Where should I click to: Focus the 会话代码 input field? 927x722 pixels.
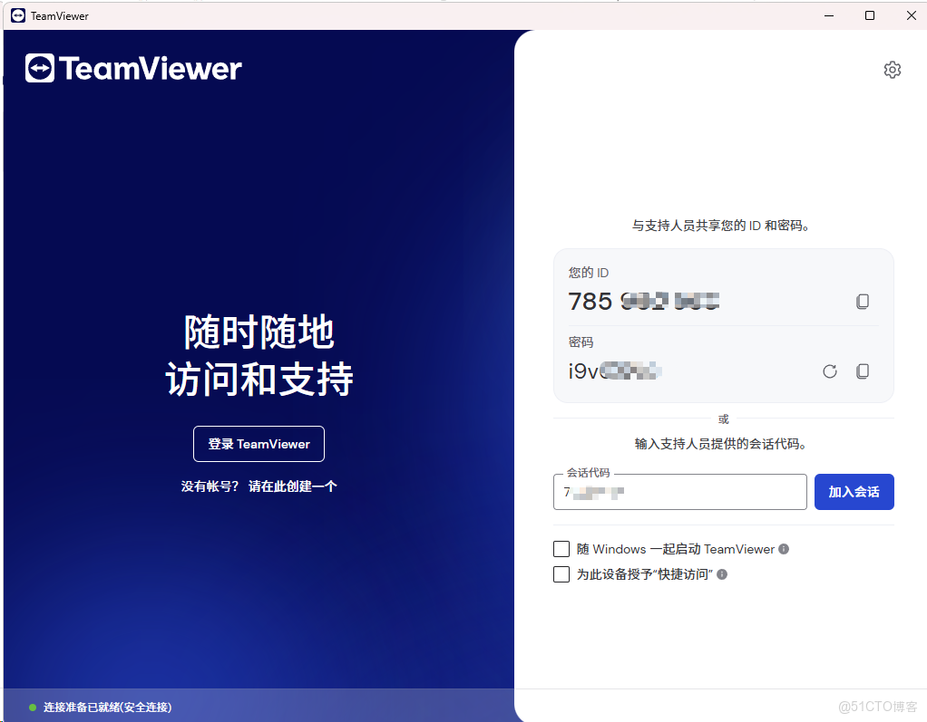pyautogui.click(x=680, y=492)
